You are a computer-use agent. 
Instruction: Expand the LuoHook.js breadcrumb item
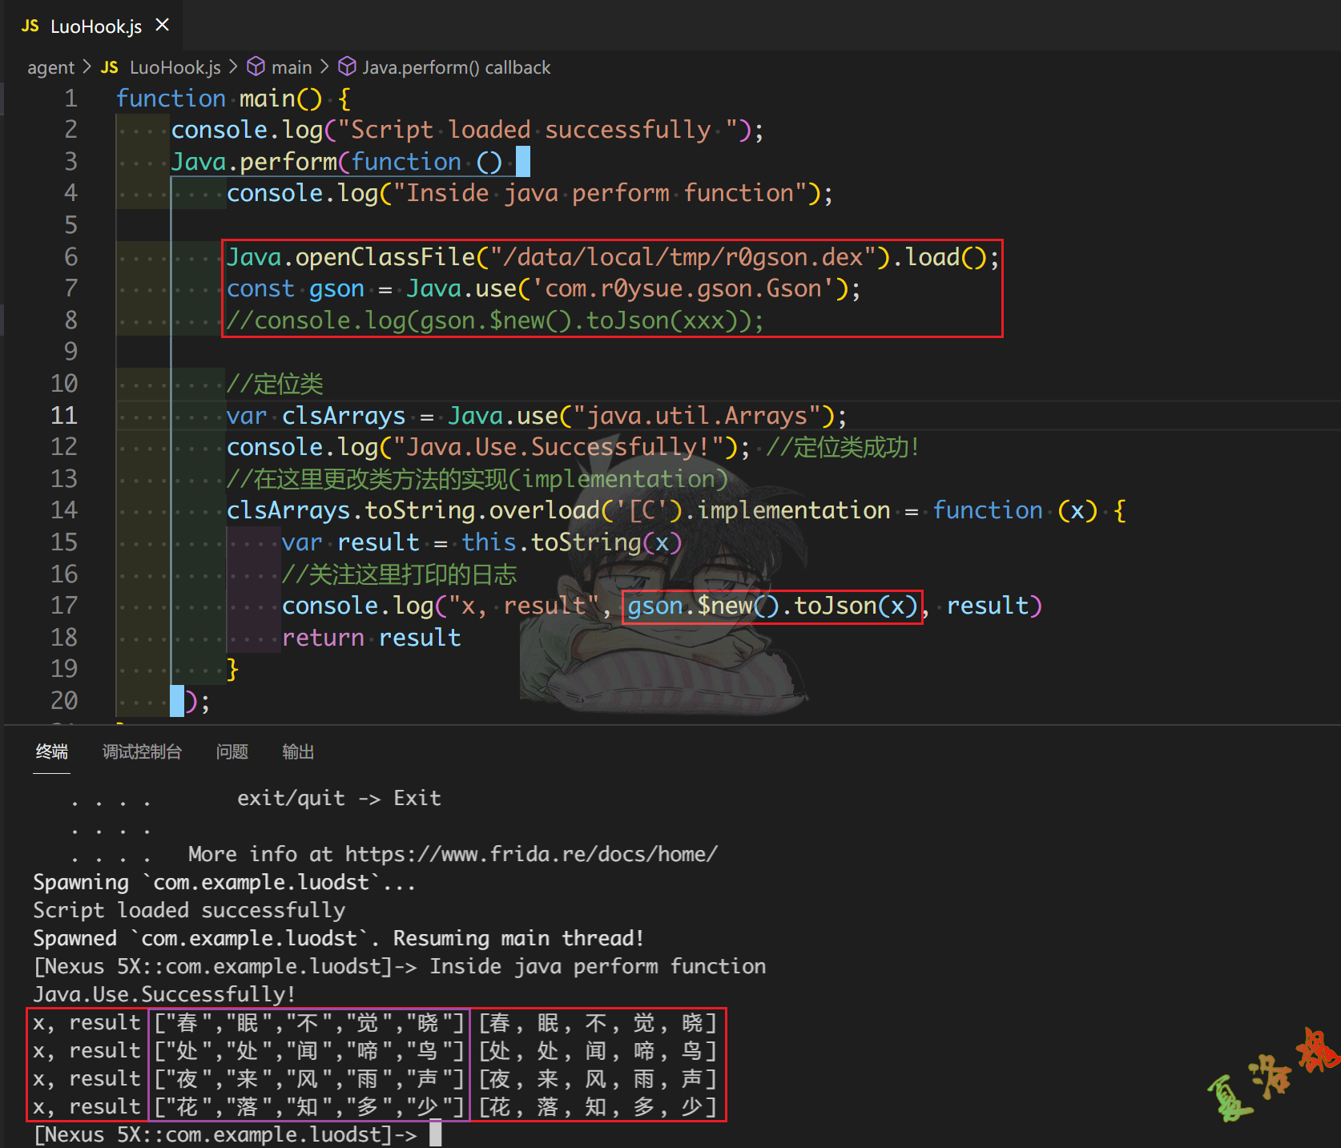tap(175, 67)
